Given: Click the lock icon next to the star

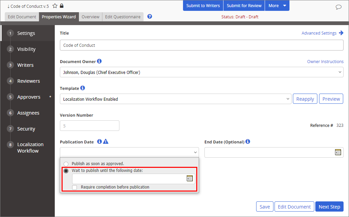Looking at the screenshot, I should pos(62,5).
